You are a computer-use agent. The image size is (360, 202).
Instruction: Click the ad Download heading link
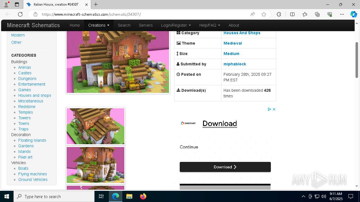[x=220, y=123]
